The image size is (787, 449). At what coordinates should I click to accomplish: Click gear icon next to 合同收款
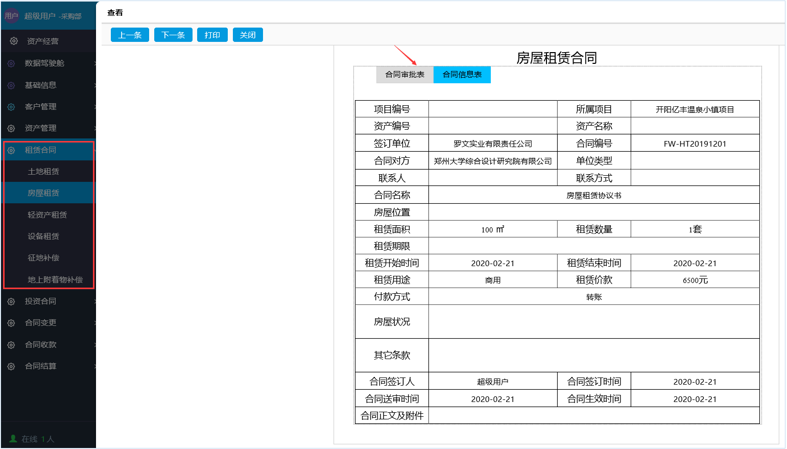pos(11,345)
